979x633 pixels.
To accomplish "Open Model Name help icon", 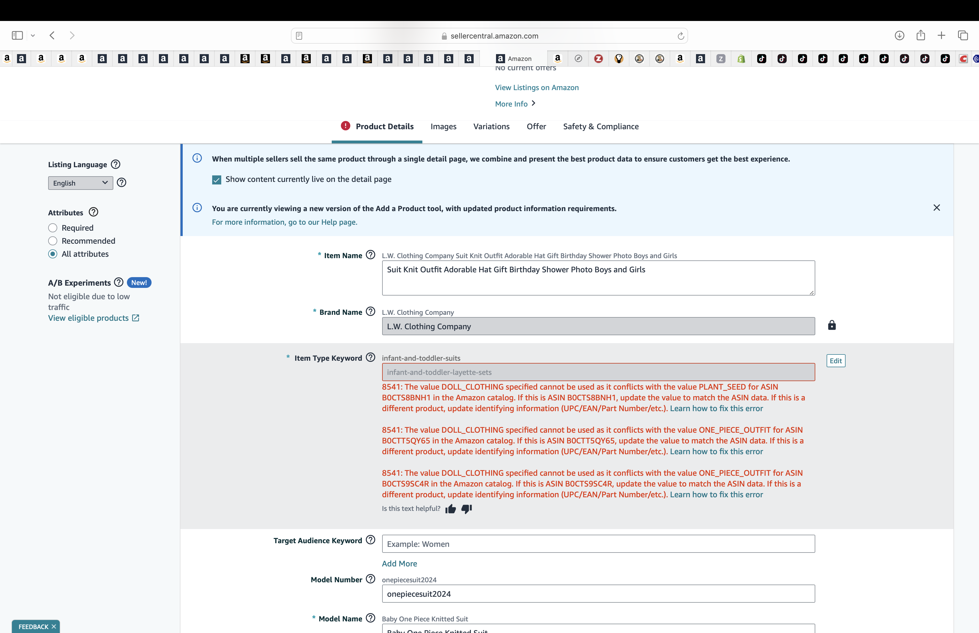I will [x=371, y=618].
